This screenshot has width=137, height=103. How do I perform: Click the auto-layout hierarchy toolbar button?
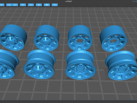[x=31, y=5]
